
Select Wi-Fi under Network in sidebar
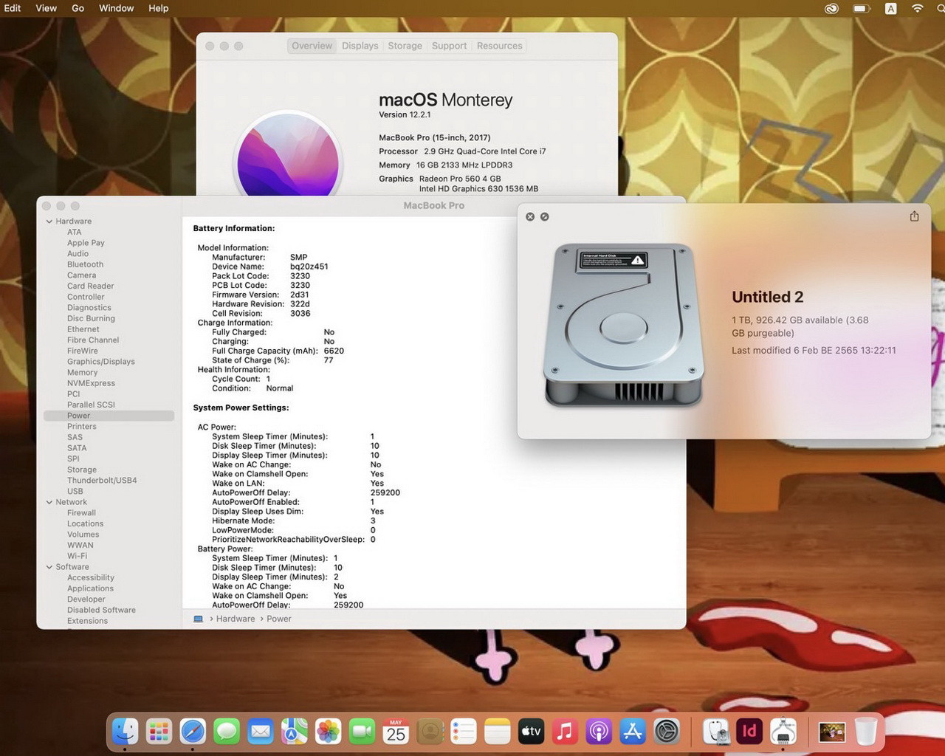tap(78, 556)
